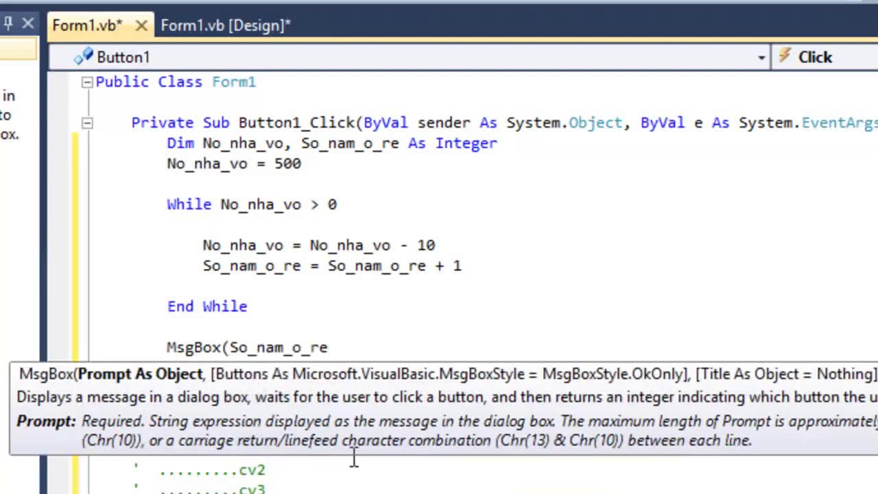Viewport: 878px width, 494px height.
Task: Click the 'While No_nha_vo > 0' statement
Action: (x=252, y=204)
